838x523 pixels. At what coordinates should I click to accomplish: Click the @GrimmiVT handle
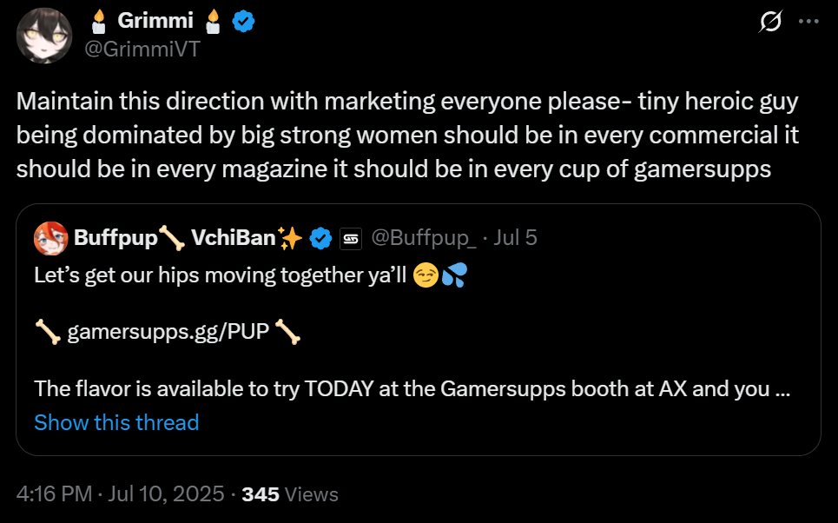point(142,49)
